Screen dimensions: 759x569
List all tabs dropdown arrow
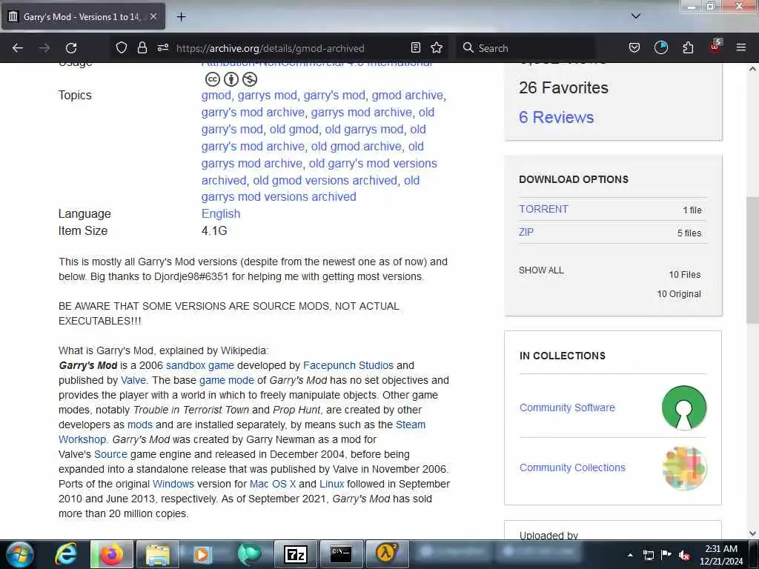635,16
